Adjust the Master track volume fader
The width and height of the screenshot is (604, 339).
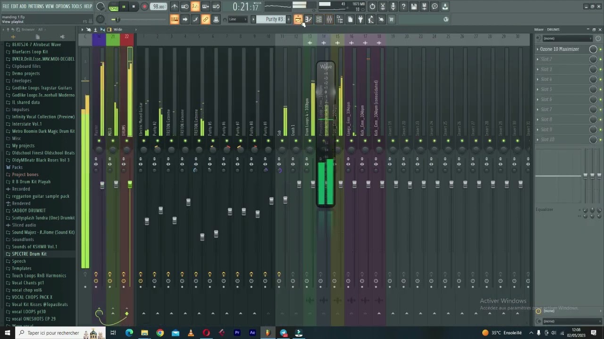tap(102, 185)
